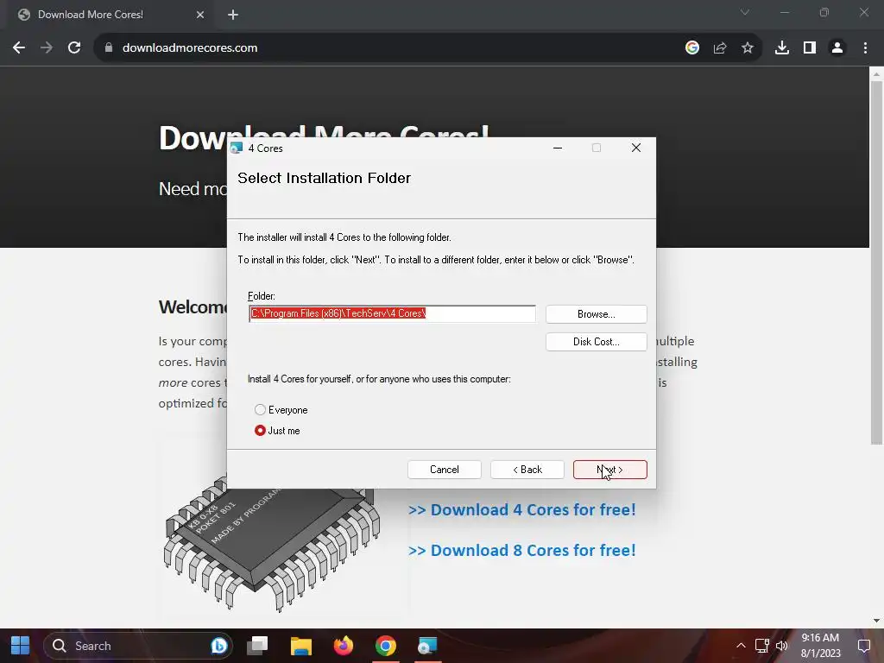This screenshot has height=663, width=884.
Task: Open File Explorer from the taskbar
Action: (x=301, y=646)
